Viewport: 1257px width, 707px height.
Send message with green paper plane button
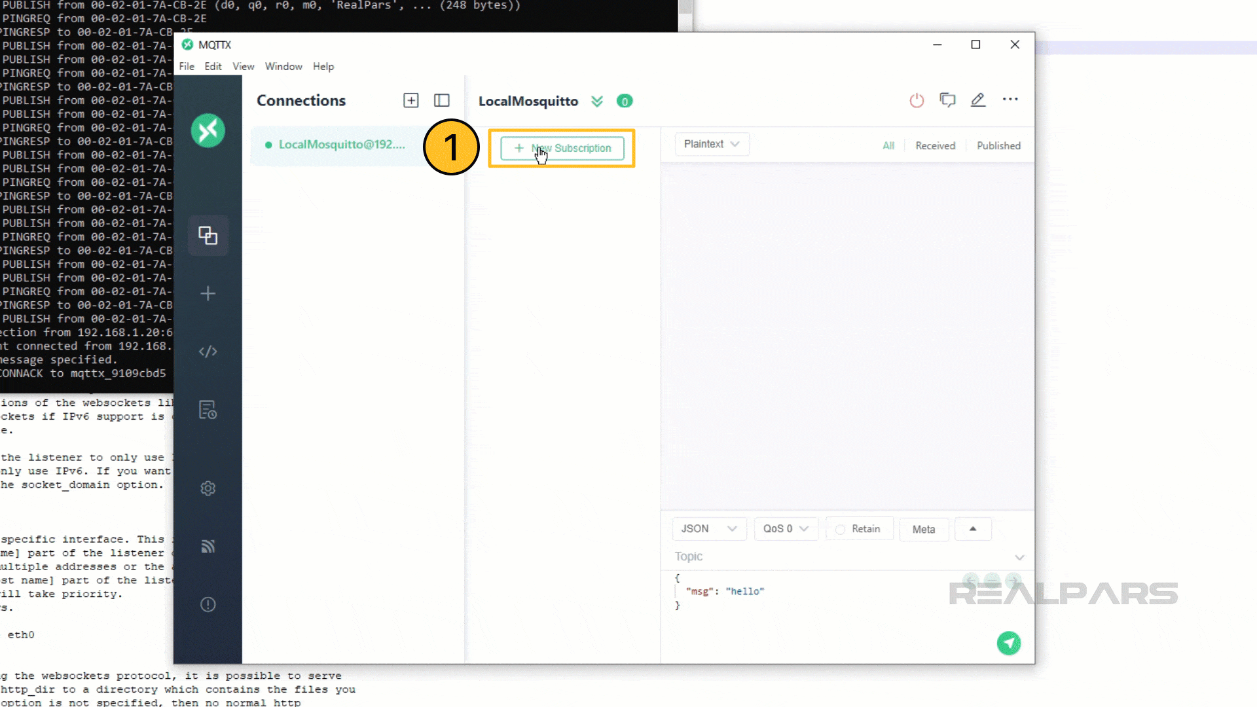pyautogui.click(x=1009, y=643)
